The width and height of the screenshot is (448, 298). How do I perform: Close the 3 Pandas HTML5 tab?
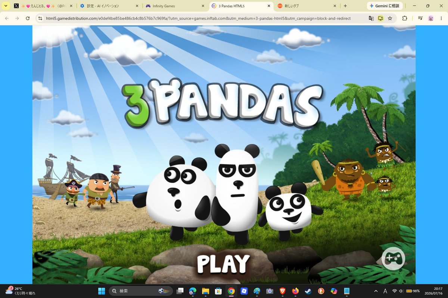(268, 6)
